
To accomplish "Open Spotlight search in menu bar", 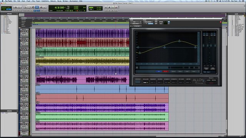I will 240,1.
